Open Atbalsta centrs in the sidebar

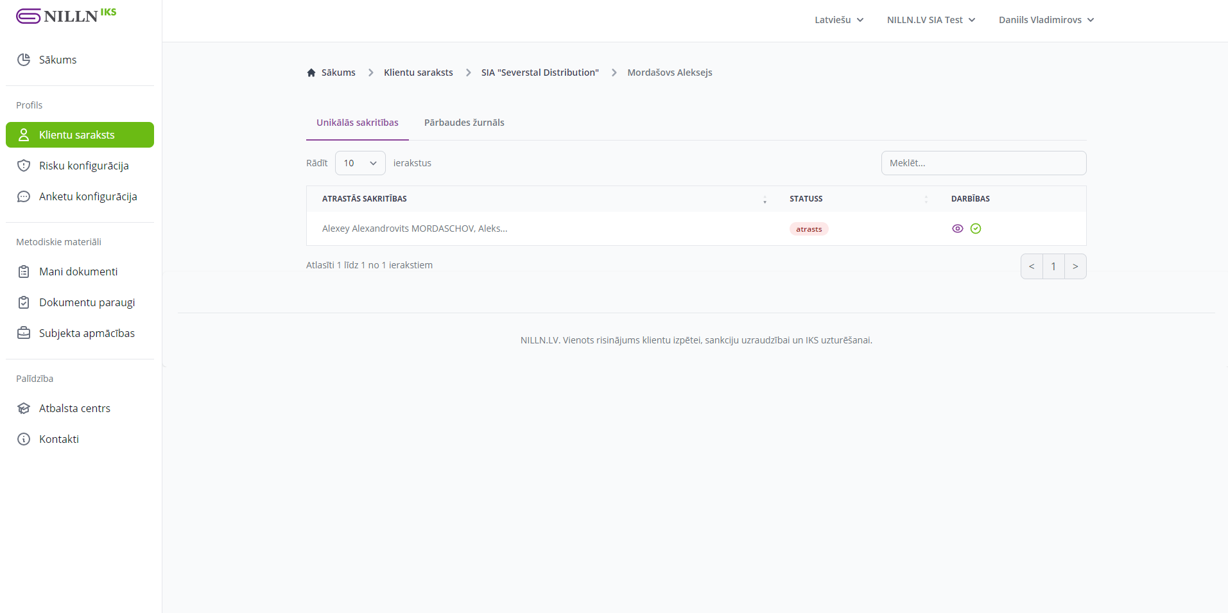click(80, 408)
